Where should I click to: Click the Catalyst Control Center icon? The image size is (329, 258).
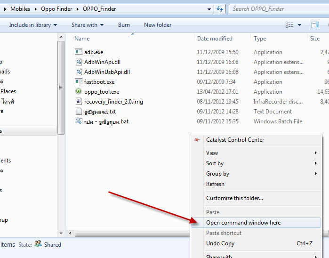(x=197, y=140)
